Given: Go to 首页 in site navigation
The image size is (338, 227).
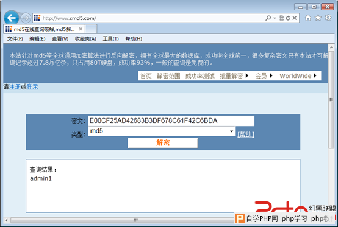Looking at the screenshot, I should point(146,76).
